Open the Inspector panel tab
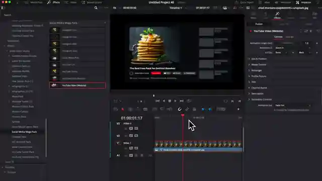 click(303, 3)
